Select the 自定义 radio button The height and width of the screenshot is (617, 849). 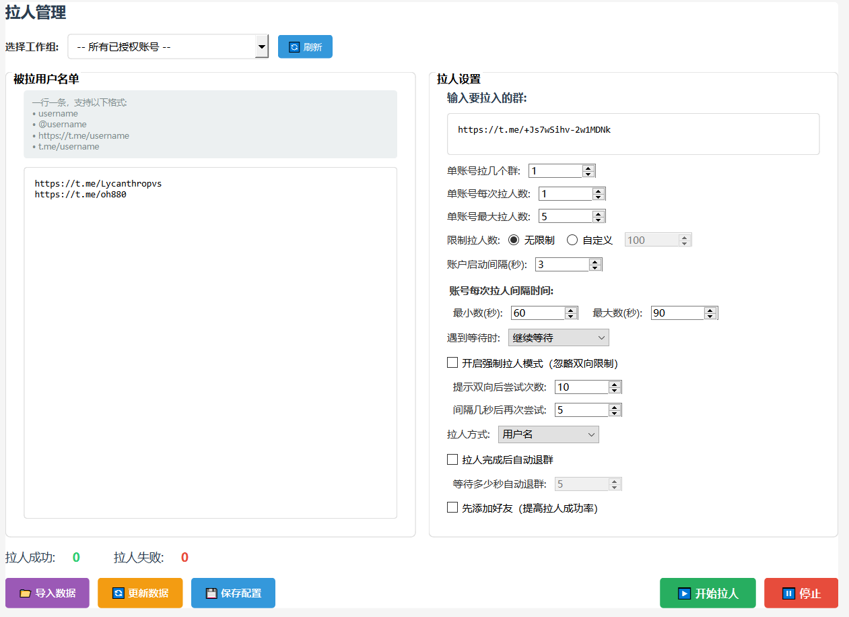[x=572, y=240]
